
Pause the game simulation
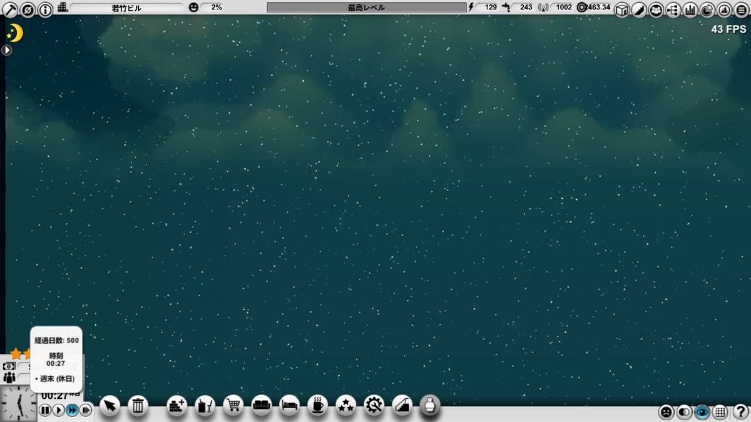[x=45, y=410]
